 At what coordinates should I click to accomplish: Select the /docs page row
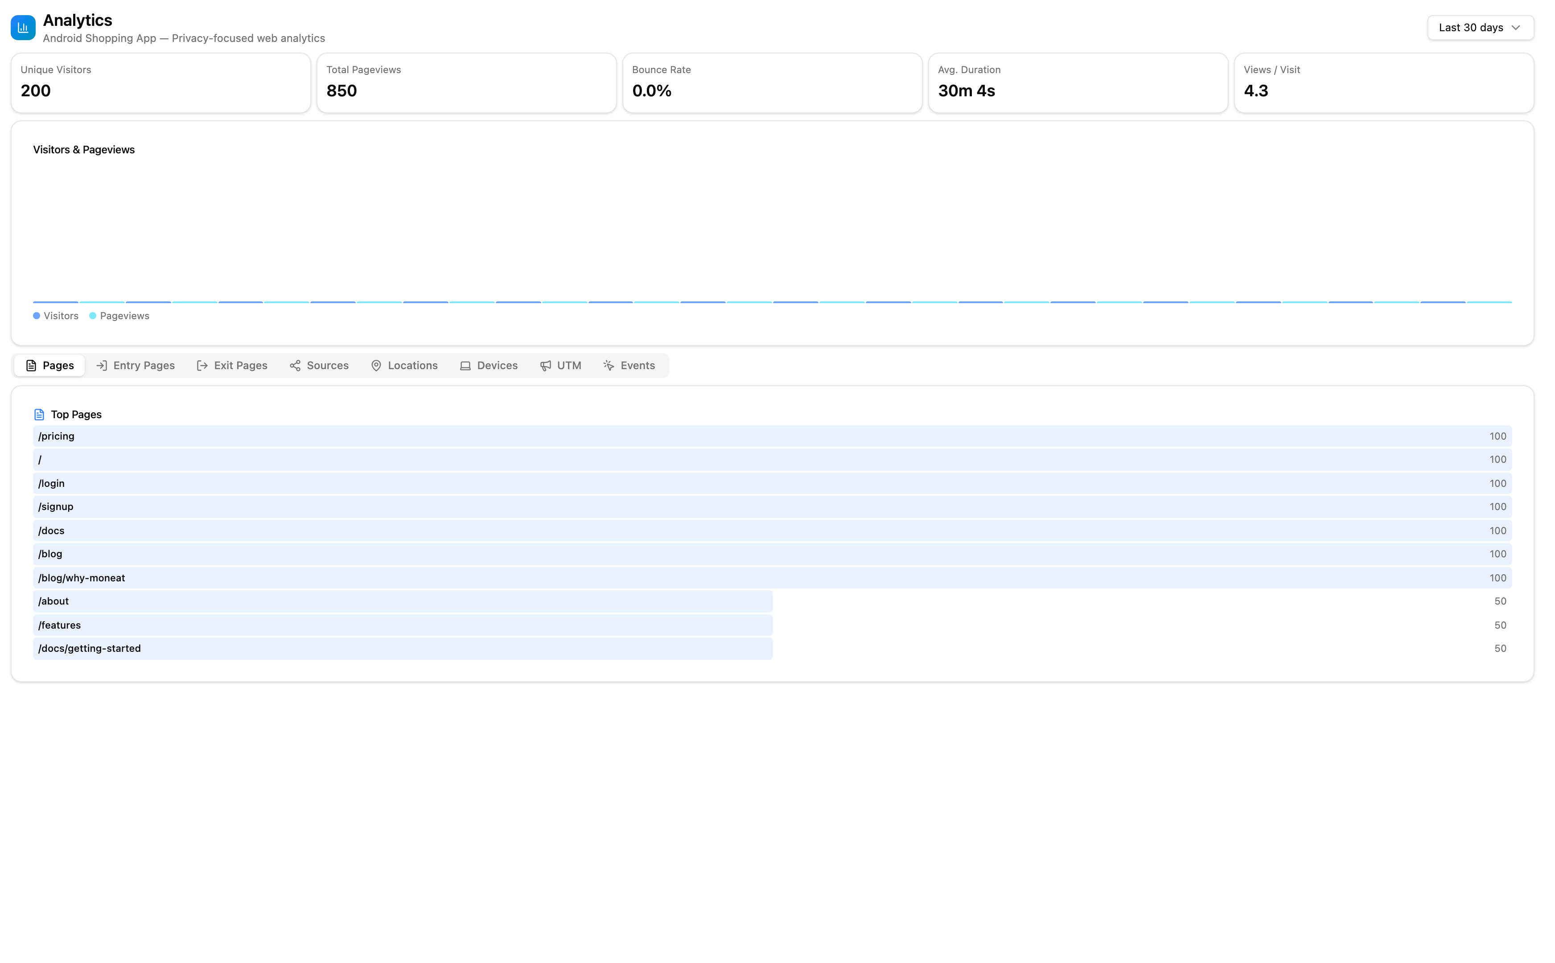(773, 531)
